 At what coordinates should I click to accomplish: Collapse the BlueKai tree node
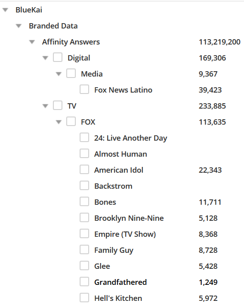[x=5, y=10]
